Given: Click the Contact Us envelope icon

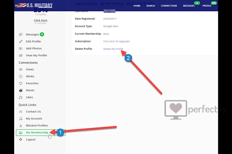Looking at the screenshot, I should (21, 112).
